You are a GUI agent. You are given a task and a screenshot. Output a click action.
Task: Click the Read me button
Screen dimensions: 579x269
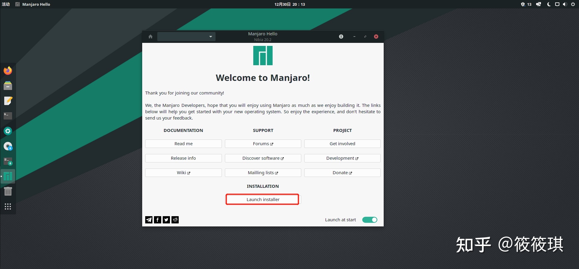click(x=184, y=144)
